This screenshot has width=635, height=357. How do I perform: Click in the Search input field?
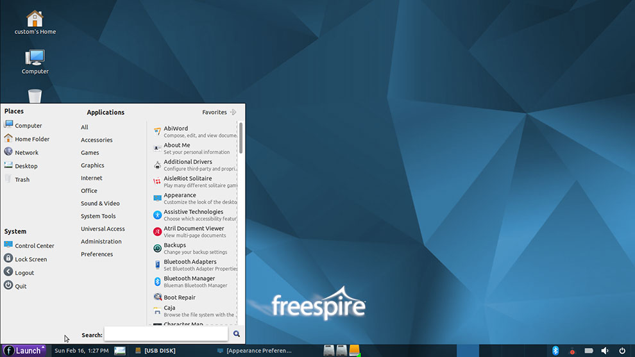(166, 334)
